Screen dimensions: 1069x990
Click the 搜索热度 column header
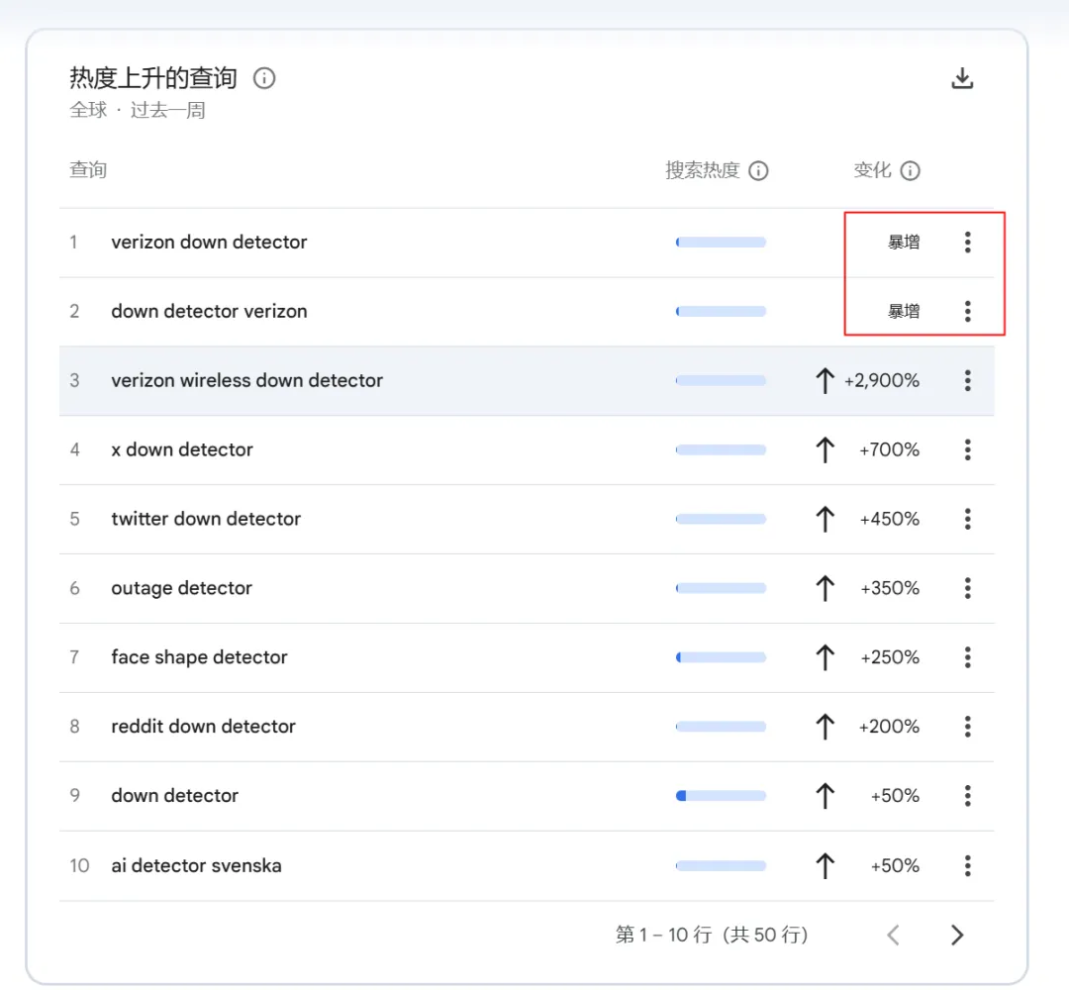click(x=703, y=169)
